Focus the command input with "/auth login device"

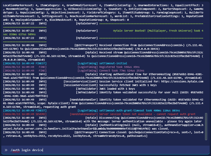[x=103, y=150]
